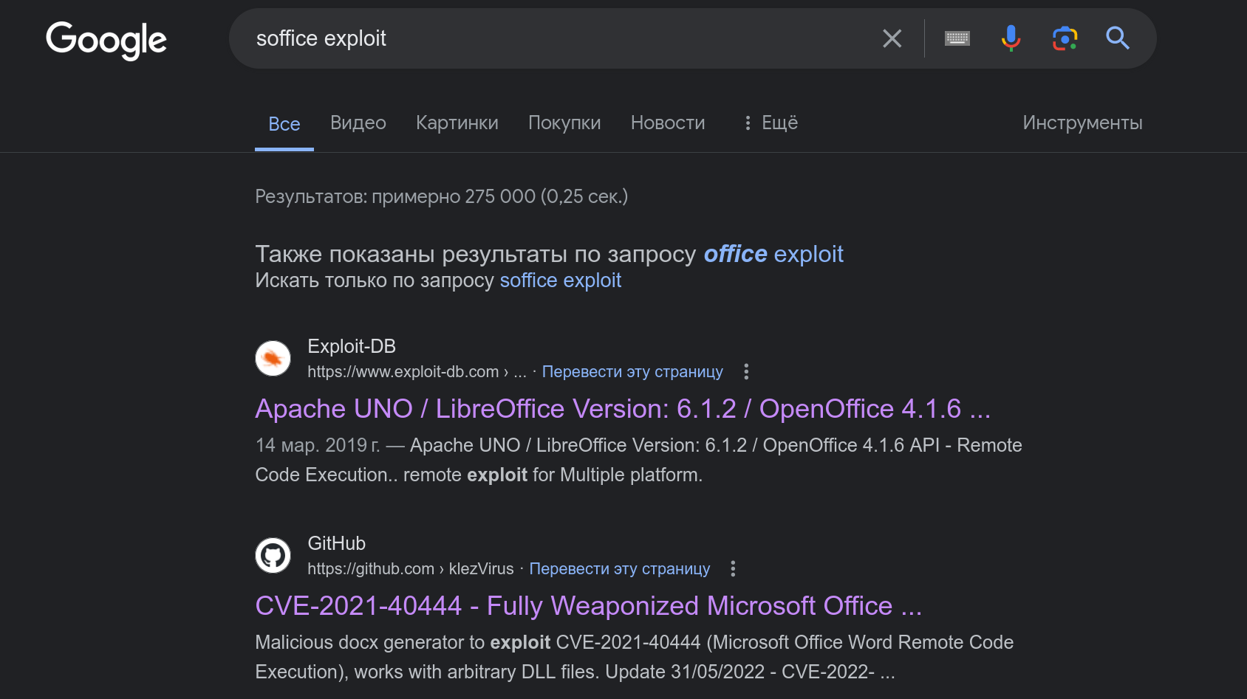This screenshot has height=699, width=1247.
Task: Open the Покупки tab
Action: pos(564,123)
